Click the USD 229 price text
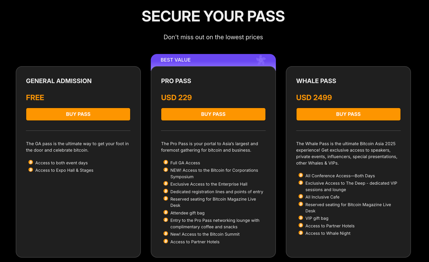 176,98
